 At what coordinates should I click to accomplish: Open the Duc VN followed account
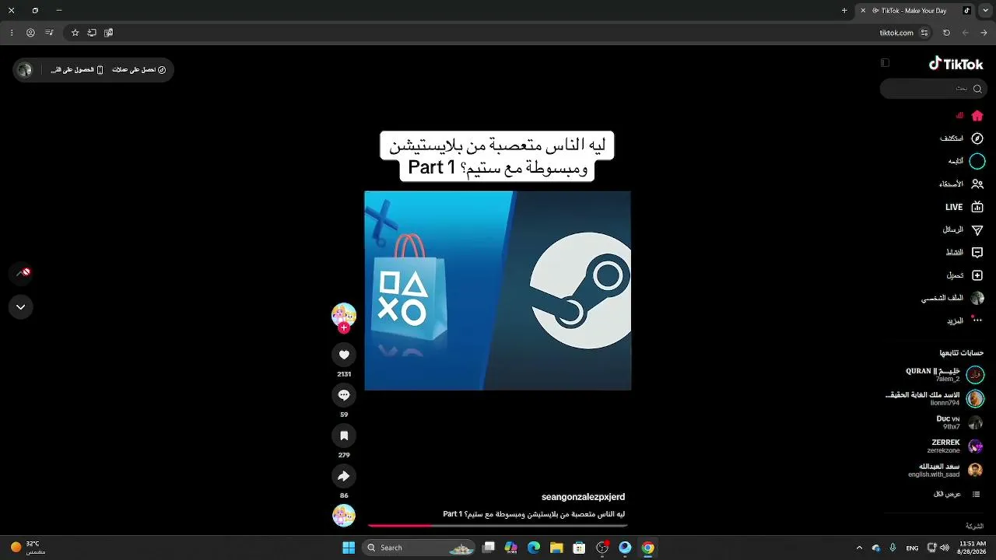(x=960, y=423)
